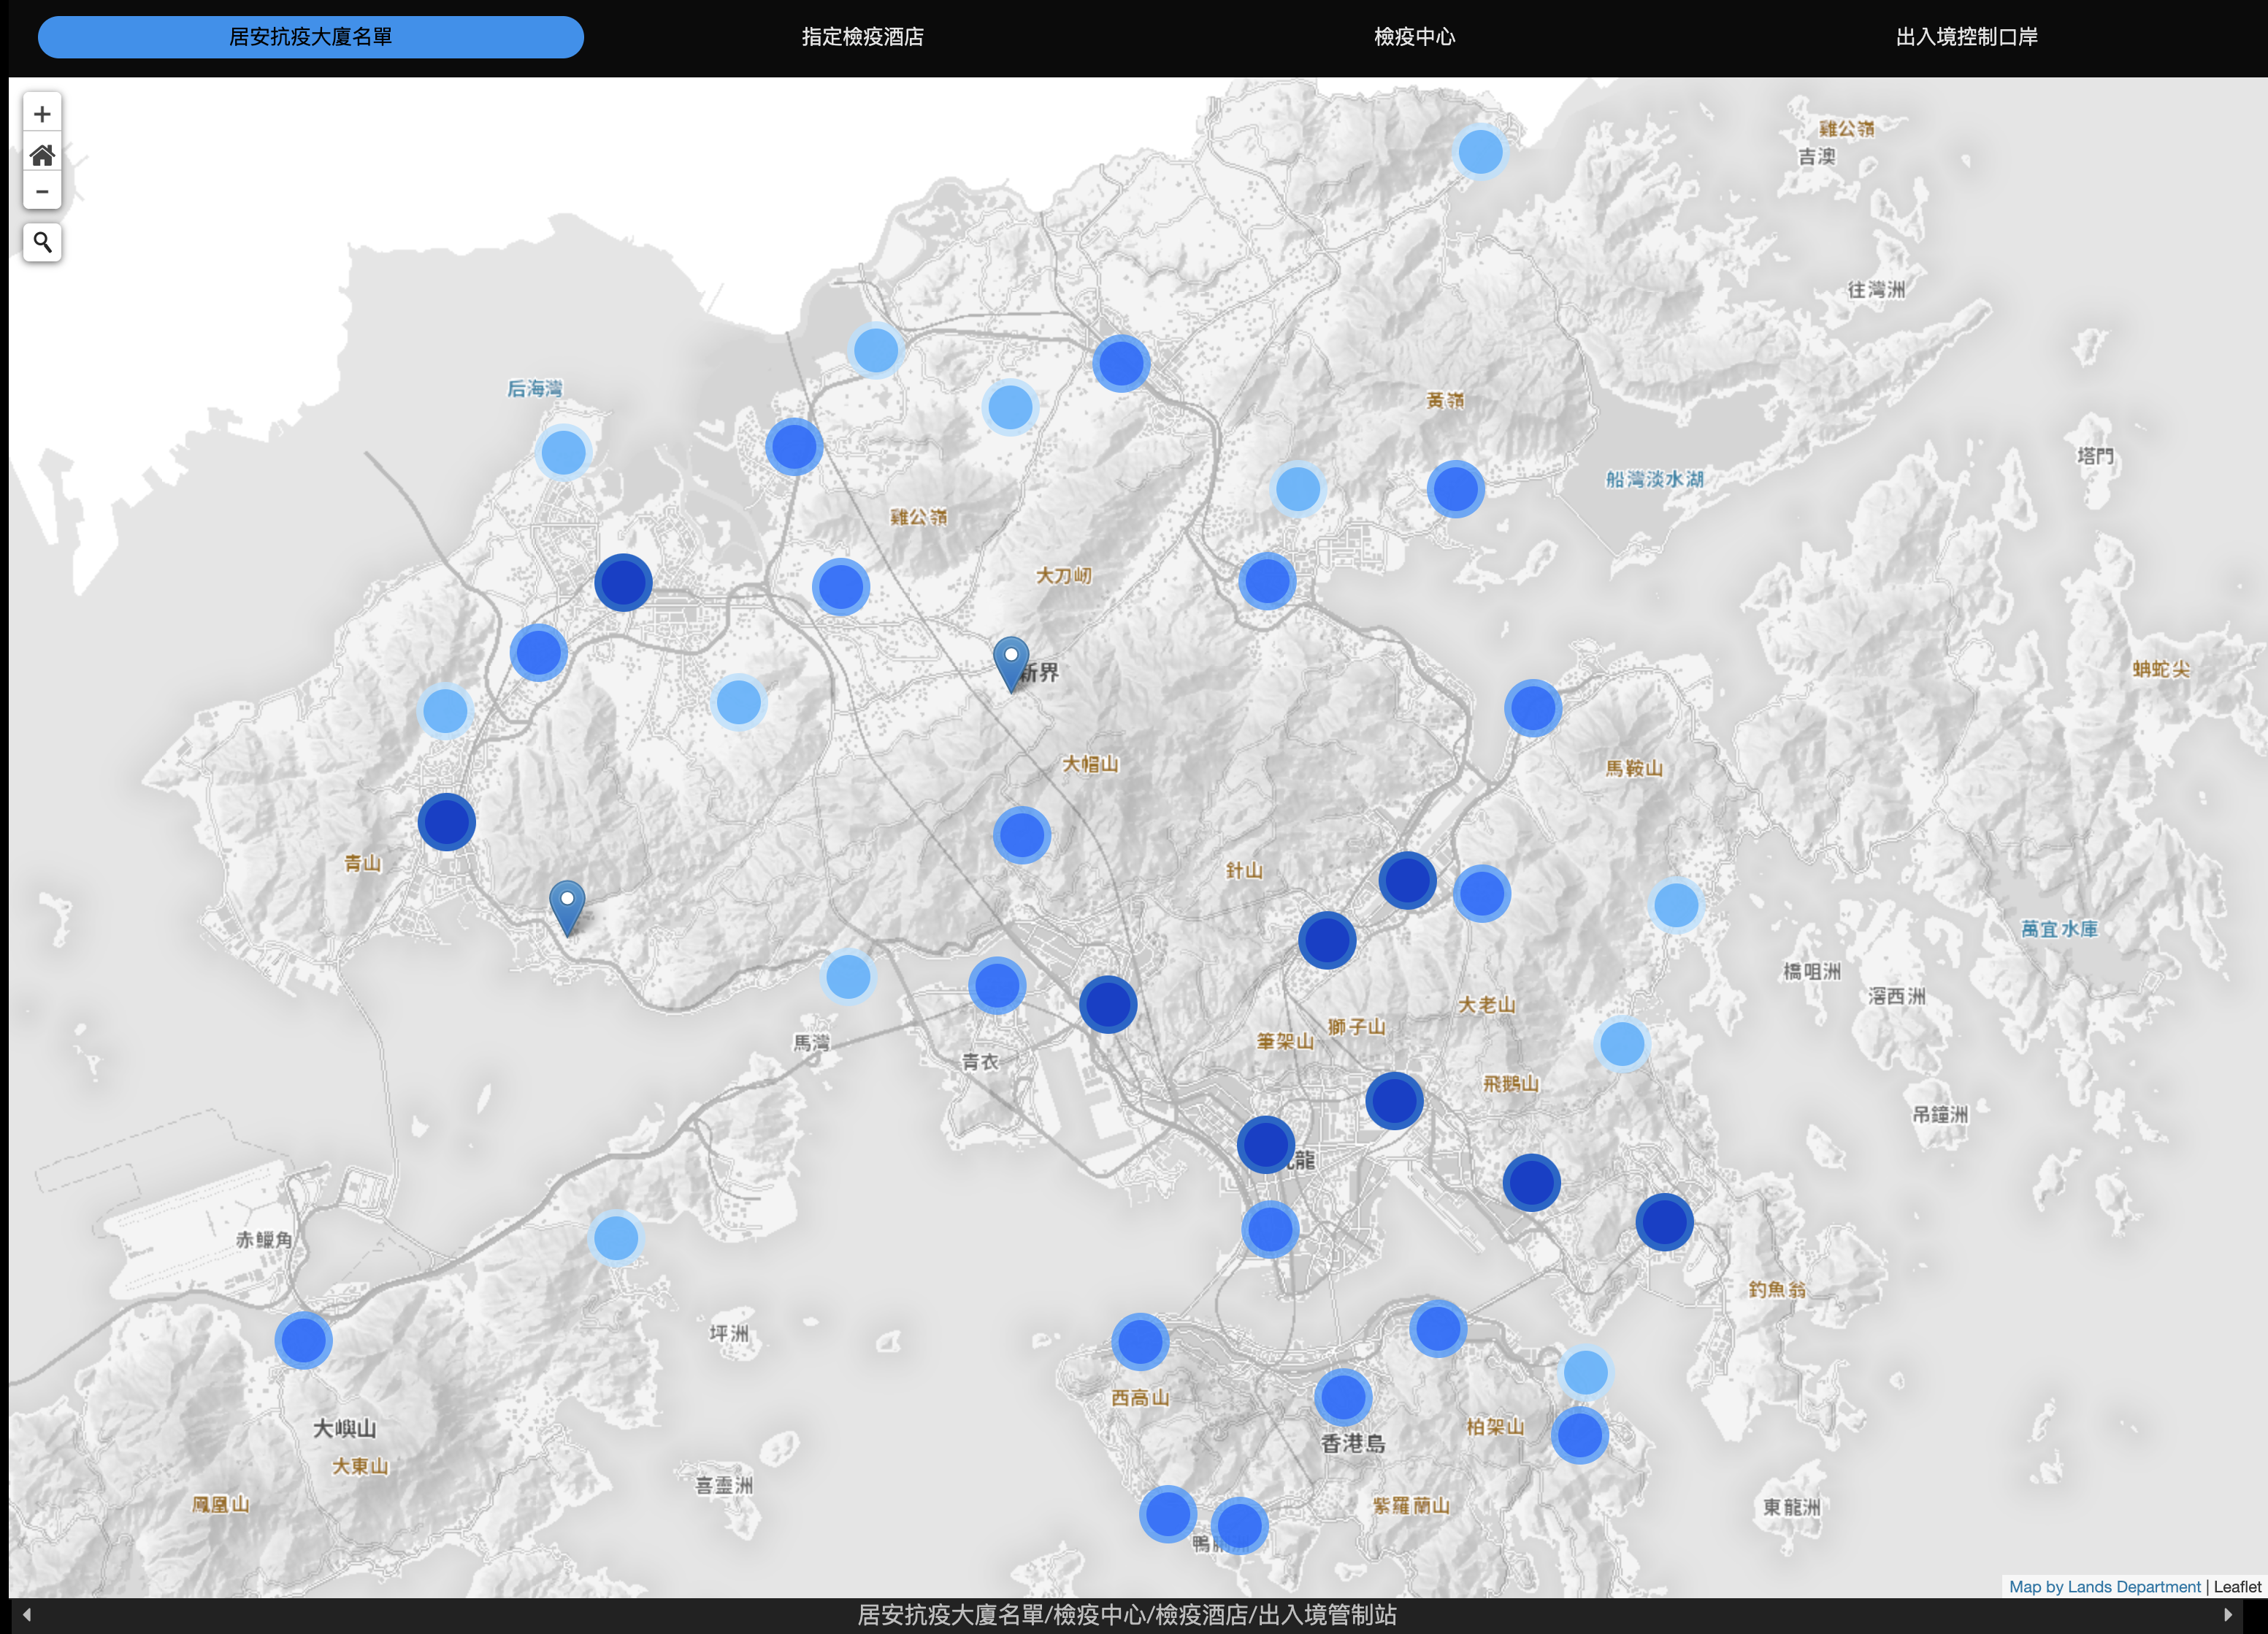Click the light blue cluster near 馬灣
The height and width of the screenshot is (1634, 2268).
tap(848, 976)
